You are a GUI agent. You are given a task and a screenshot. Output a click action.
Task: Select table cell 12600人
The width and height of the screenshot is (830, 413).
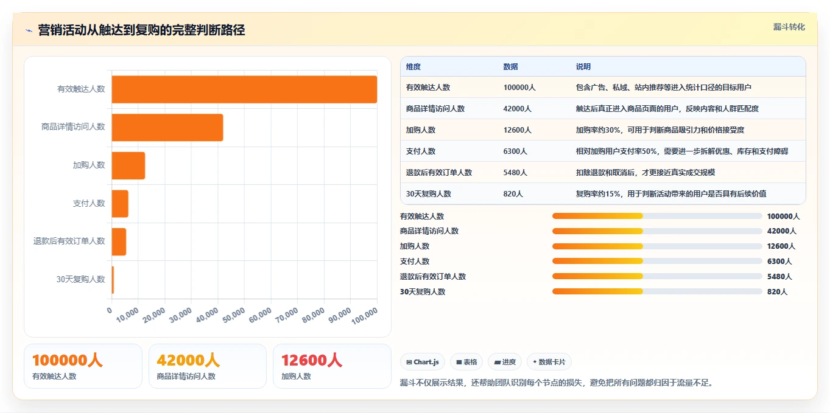pos(518,130)
